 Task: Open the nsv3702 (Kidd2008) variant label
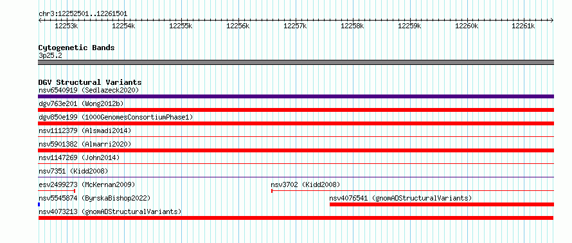(306, 184)
